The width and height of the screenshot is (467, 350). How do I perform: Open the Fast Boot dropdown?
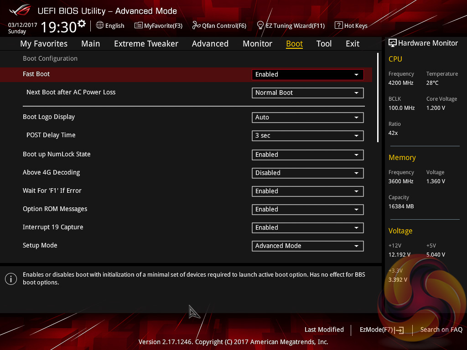coord(308,74)
